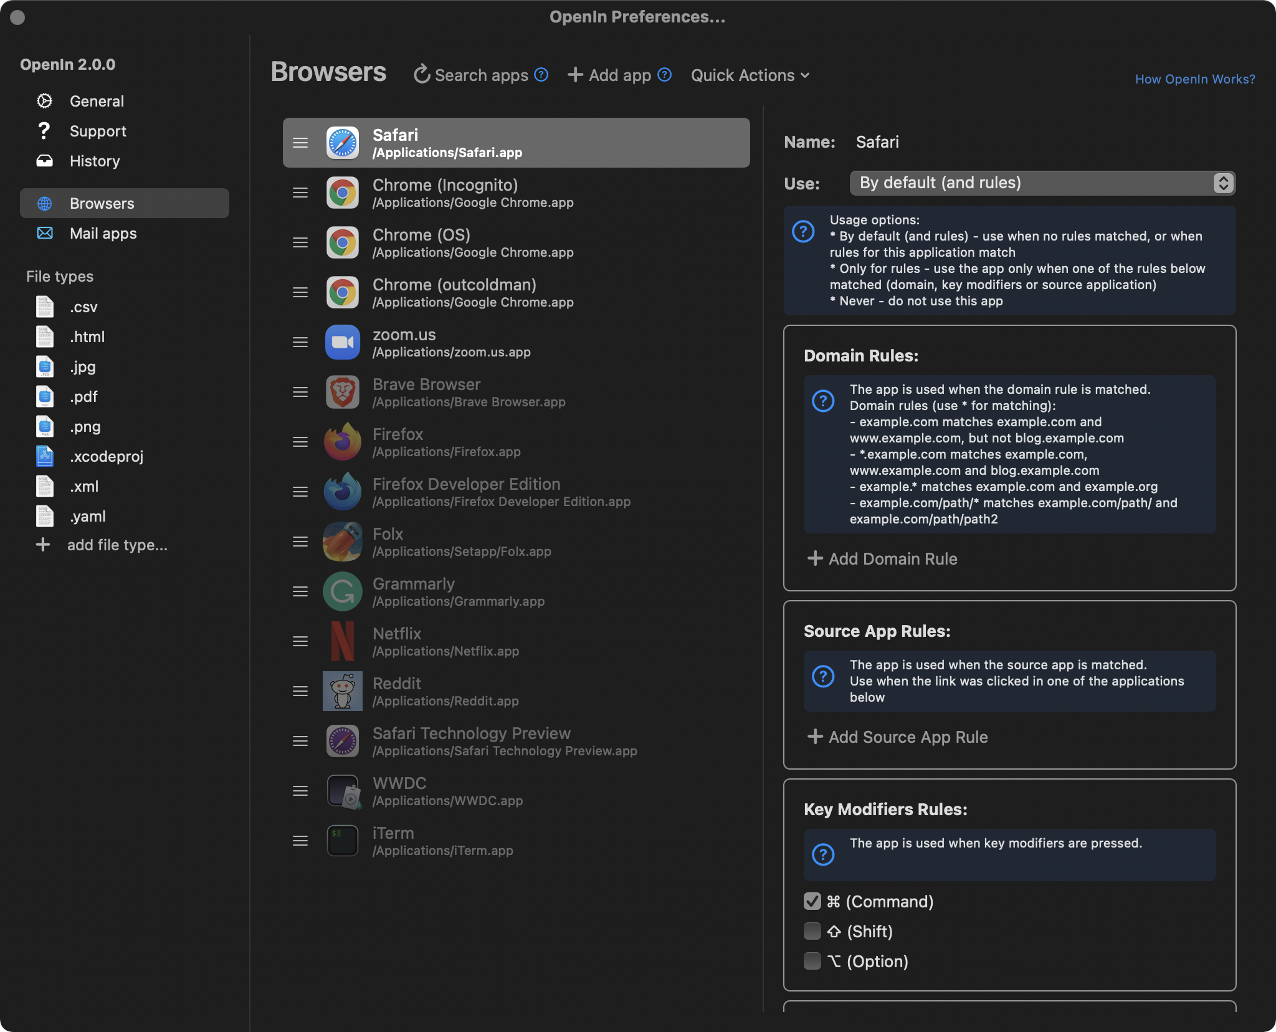Select the Reddit app icon
This screenshot has width=1276, height=1032.
pos(343,691)
